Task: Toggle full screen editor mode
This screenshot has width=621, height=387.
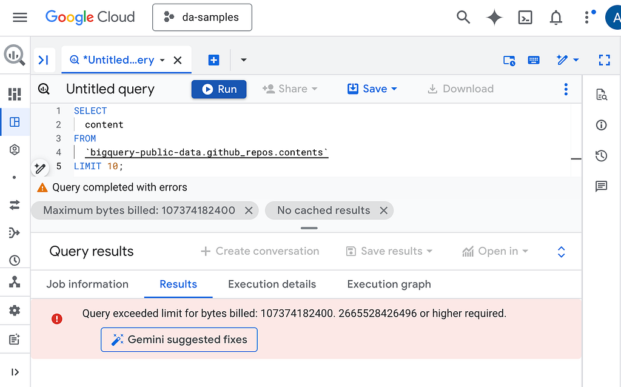Action: [x=605, y=60]
